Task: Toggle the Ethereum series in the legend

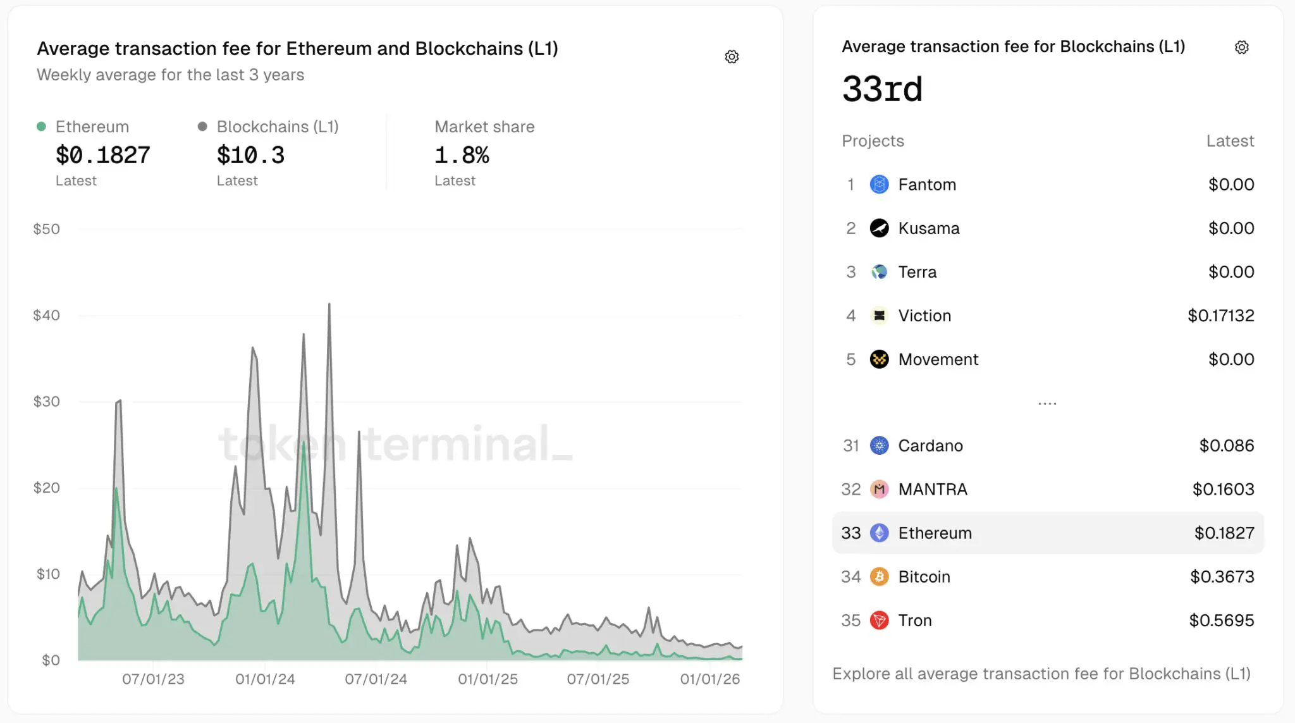Action: pyautogui.click(x=92, y=127)
